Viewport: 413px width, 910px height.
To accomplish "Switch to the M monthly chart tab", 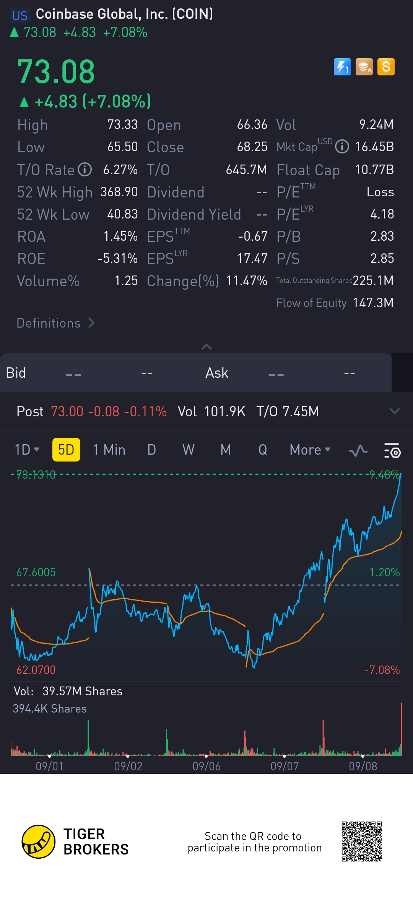I will pyautogui.click(x=226, y=450).
